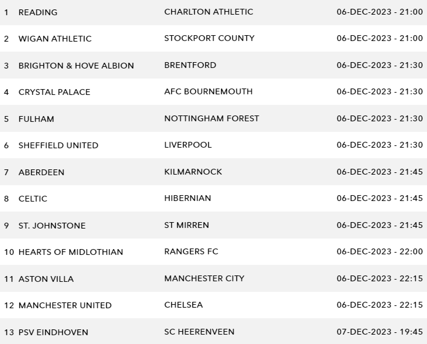
Task: Select Nottingham Forest team name
Action: point(211,118)
